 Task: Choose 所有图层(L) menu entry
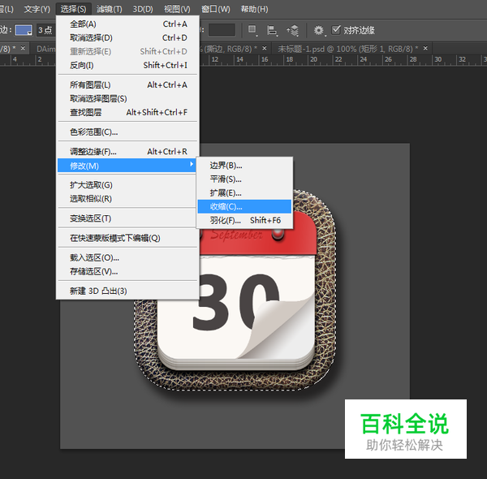(x=127, y=84)
